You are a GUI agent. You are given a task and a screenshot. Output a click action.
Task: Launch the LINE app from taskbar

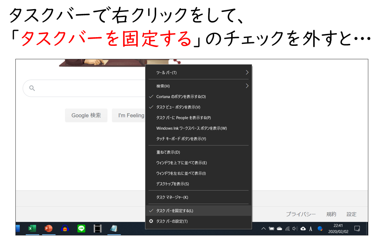81,228
